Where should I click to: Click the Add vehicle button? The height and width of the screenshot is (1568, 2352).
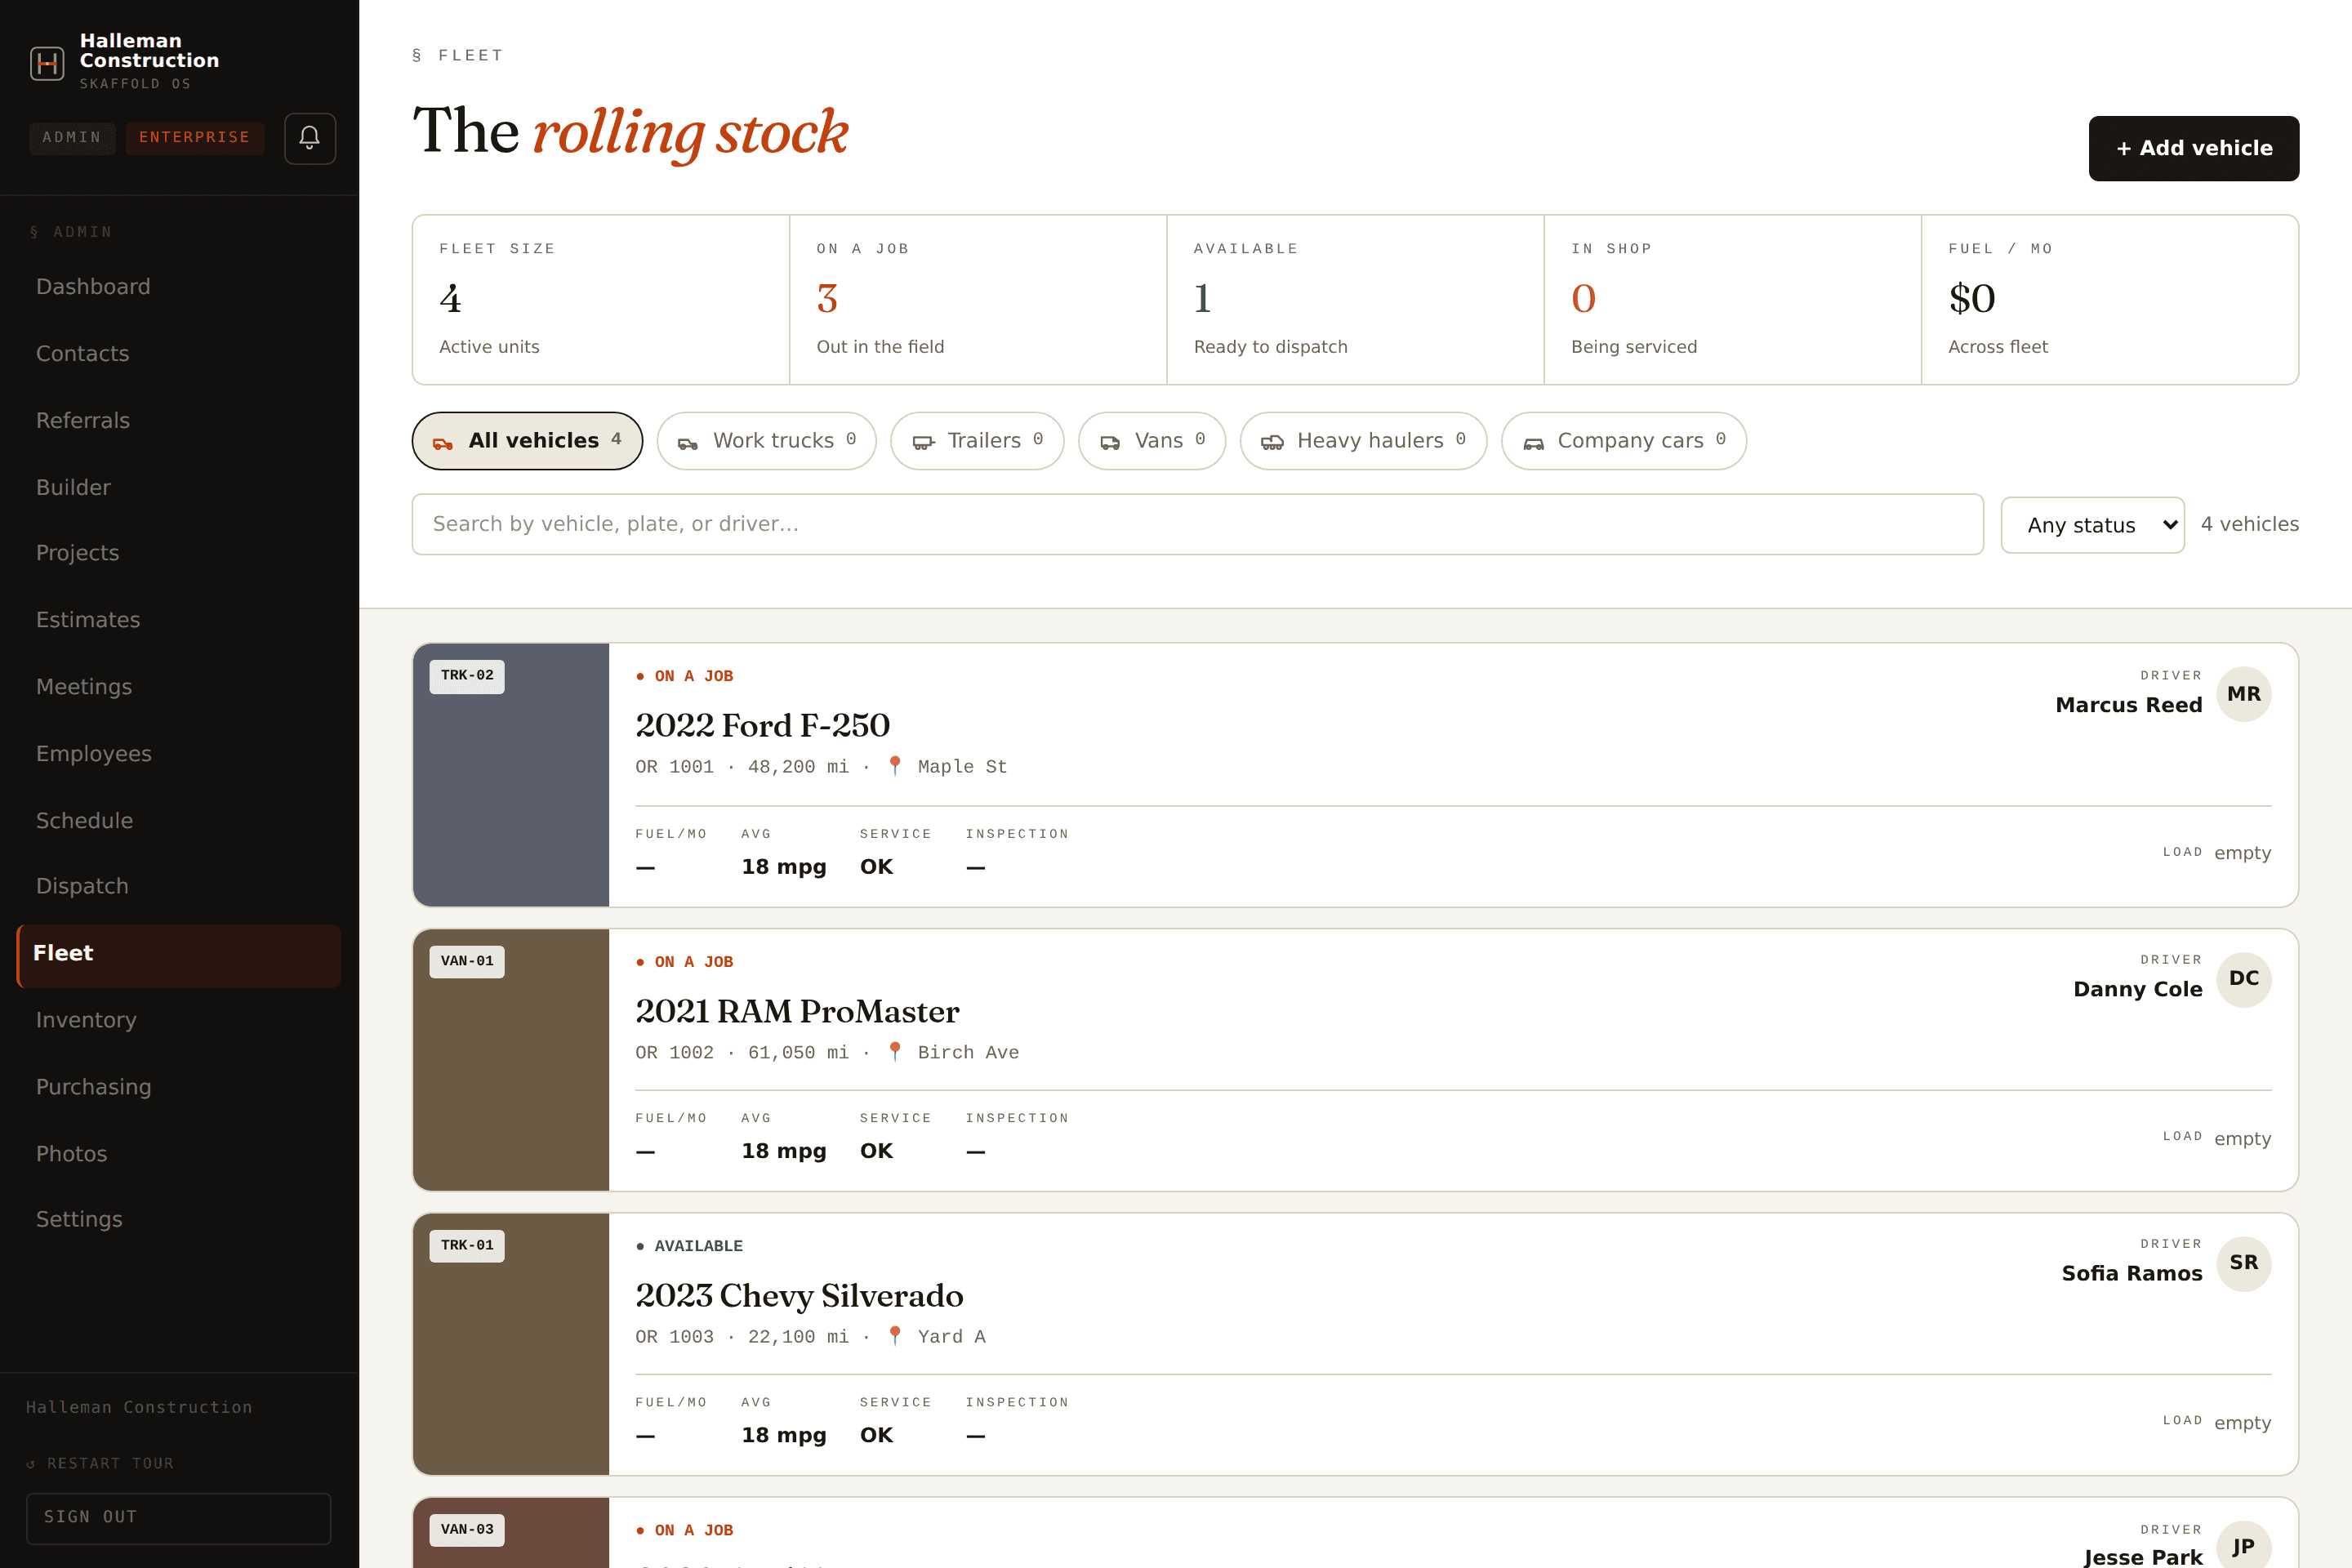pos(2194,149)
